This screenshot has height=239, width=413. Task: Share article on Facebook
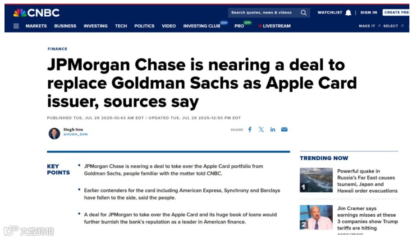click(x=250, y=130)
